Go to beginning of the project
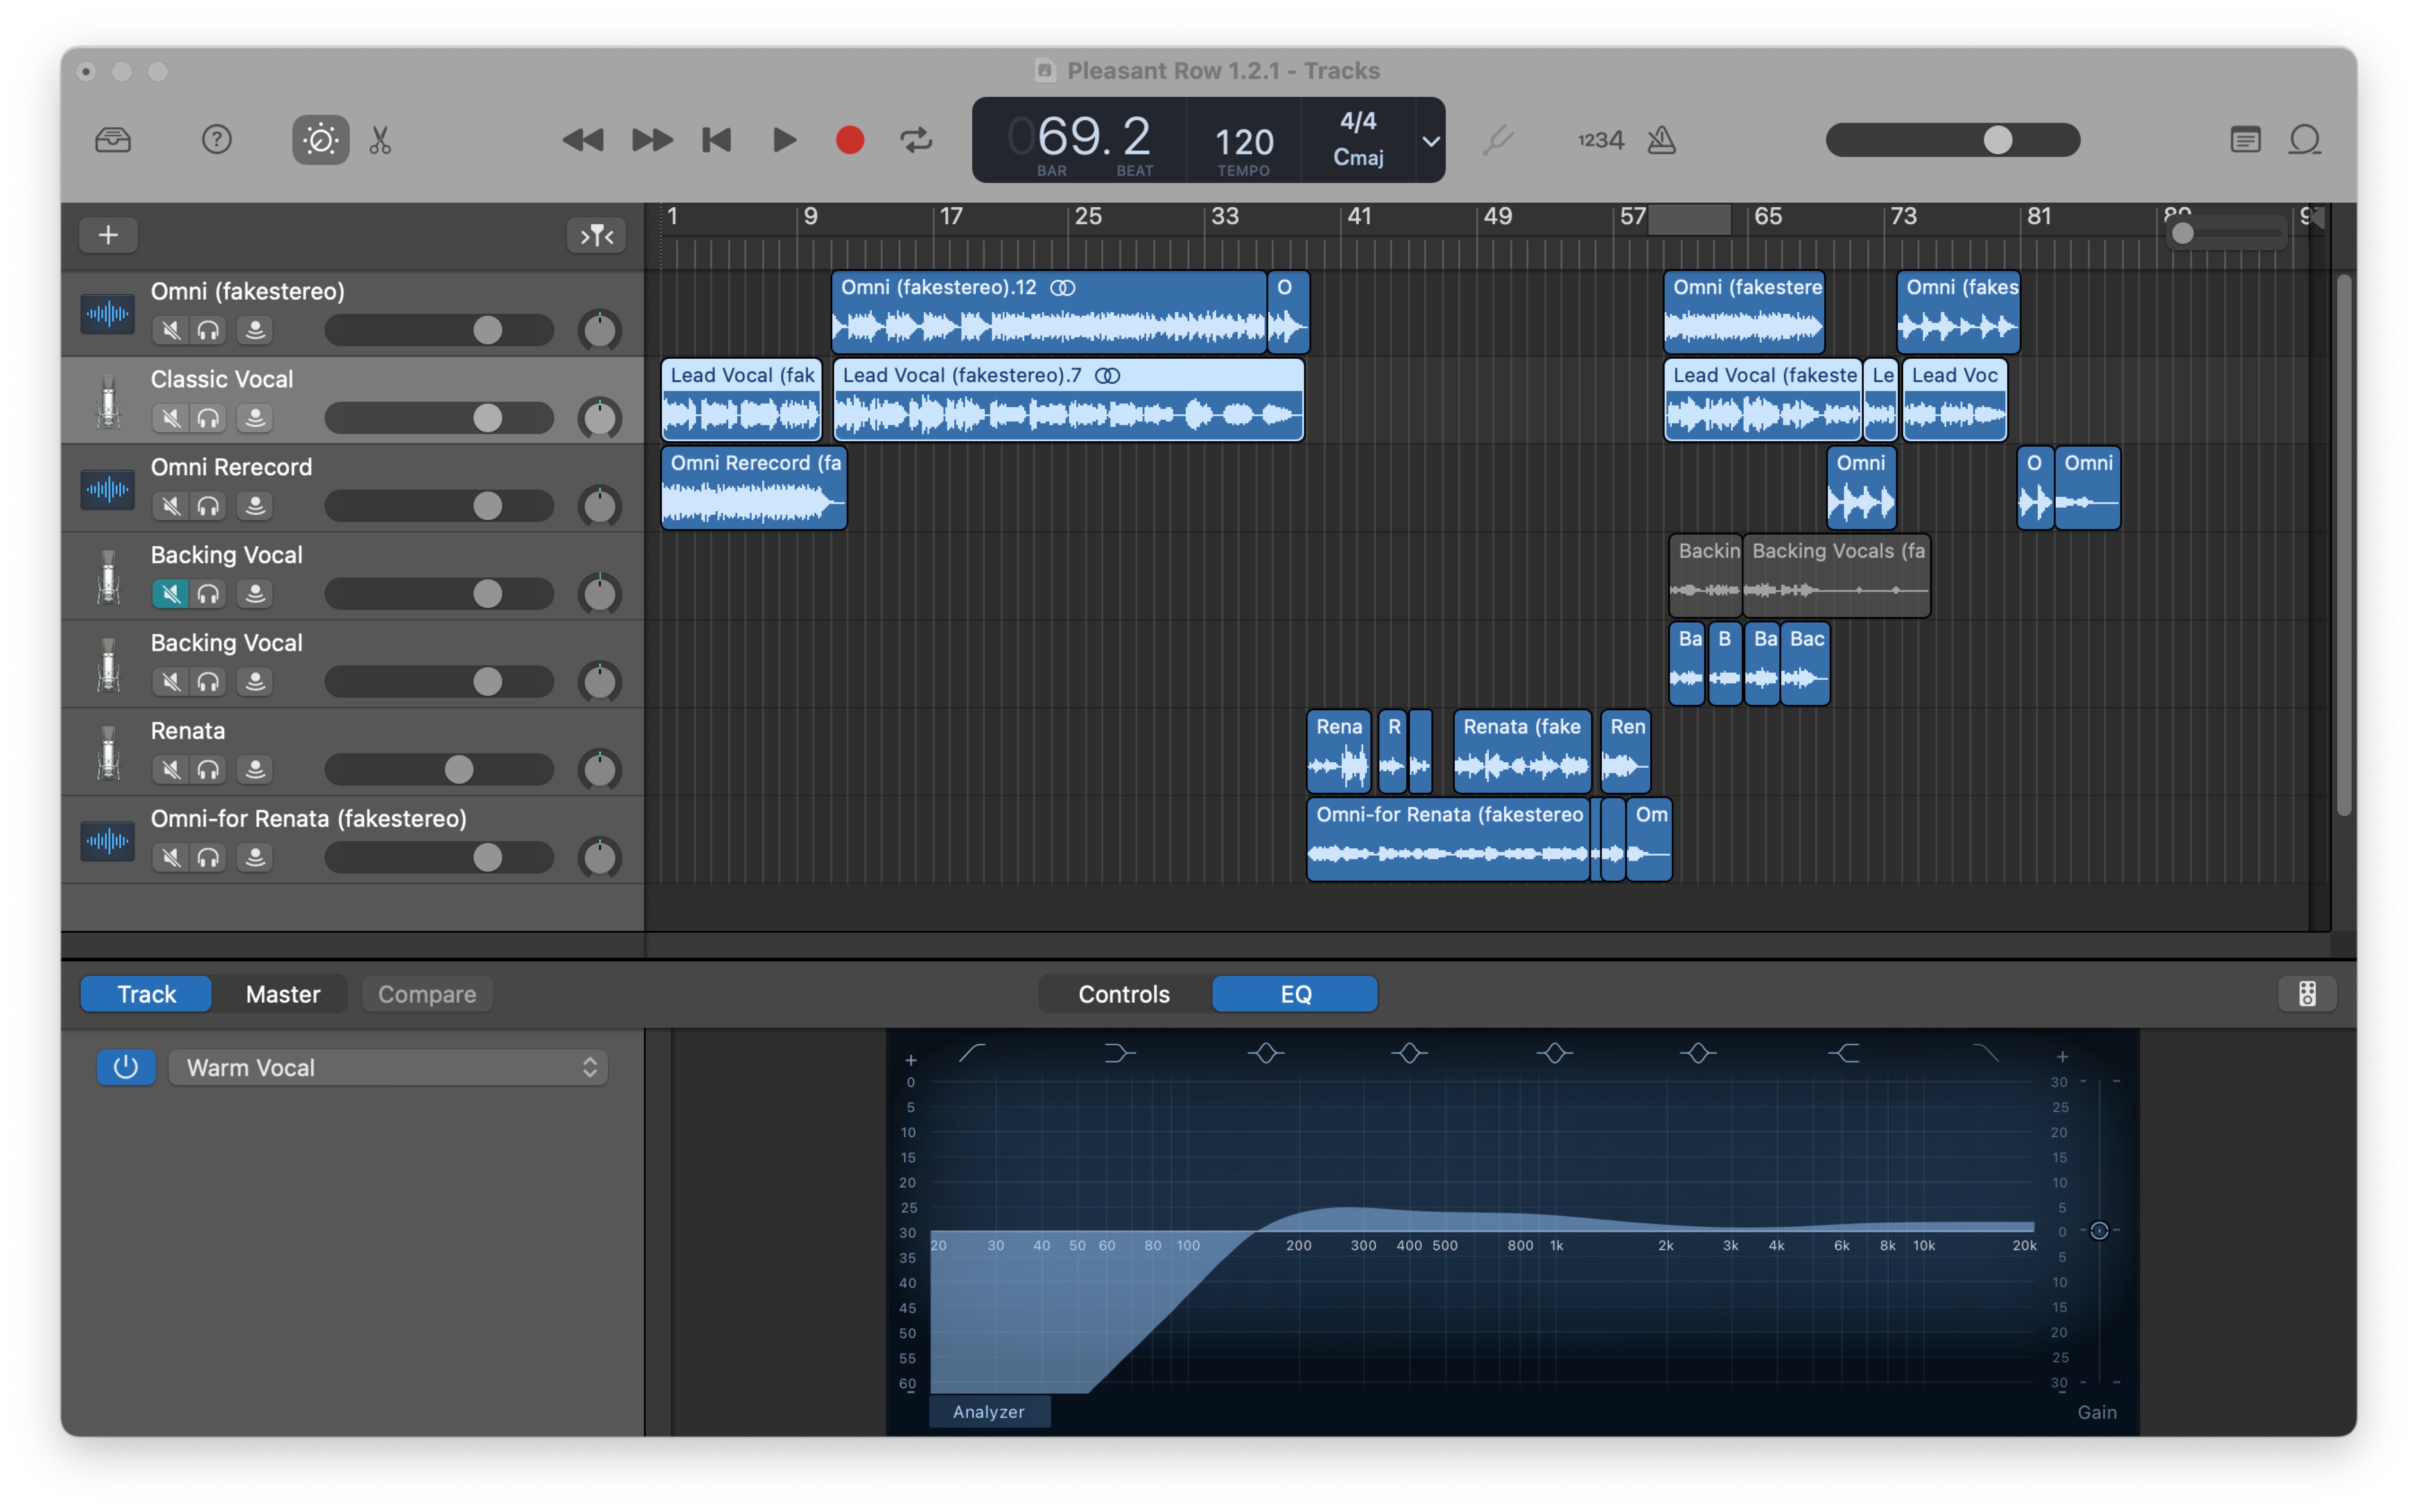This screenshot has width=2418, height=1512. pos(717,140)
